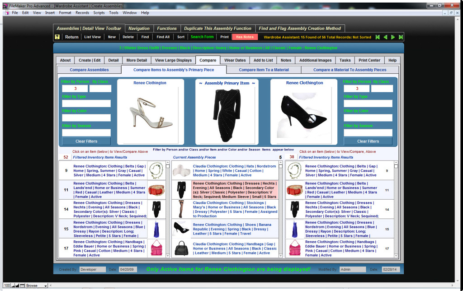Select pink handbag thumbnail in right list
The image size is (463, 291).
tap(294, 248)
